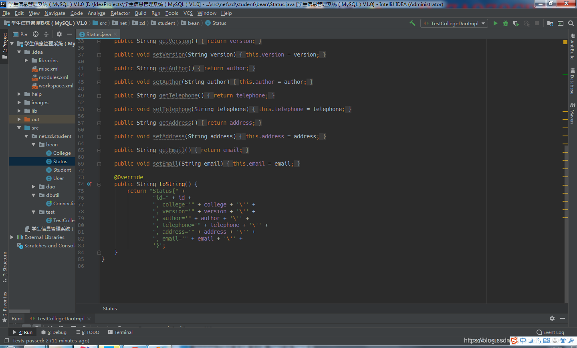The height and width of the screenshot is (348, 577).
Task: Open Project Structure icon in toolbar
Action: coord(550,23)
